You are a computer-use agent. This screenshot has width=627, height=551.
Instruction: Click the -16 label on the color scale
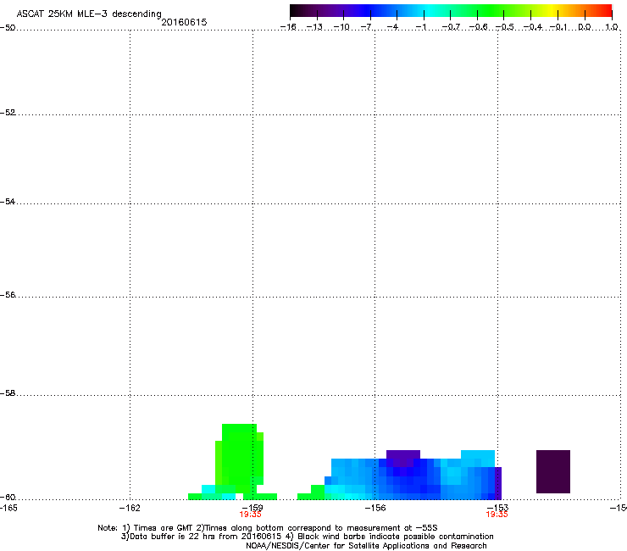(x=288, y=27)
